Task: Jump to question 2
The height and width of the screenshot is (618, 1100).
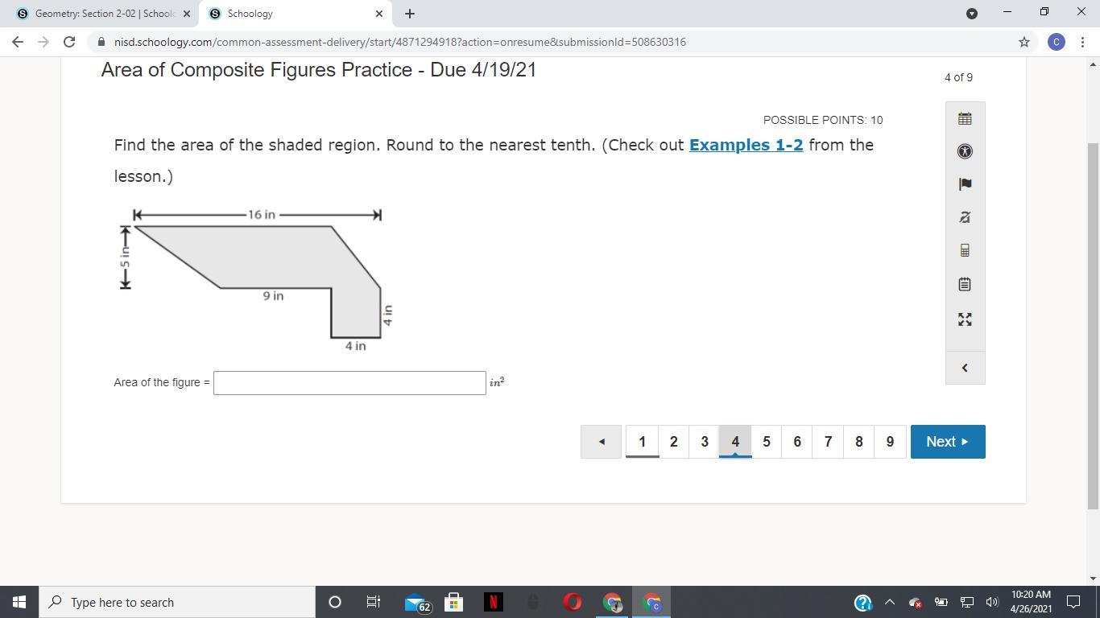Action: [x=673, y=442]
